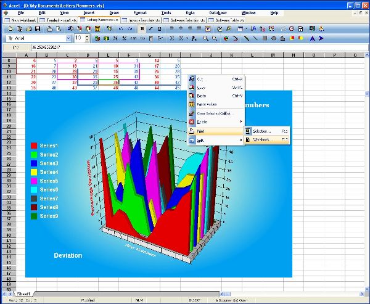This screenshot has height=304, width=370.
Task: Click the Sum sigma icon
Action: tap(172, 38)
